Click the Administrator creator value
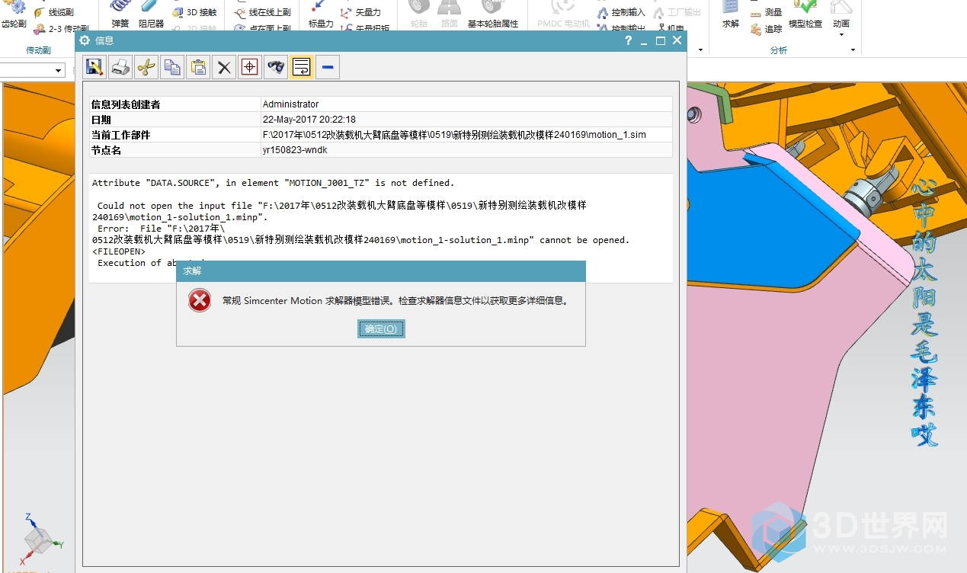This screenshot has width=967, height=573. (290, 104)
